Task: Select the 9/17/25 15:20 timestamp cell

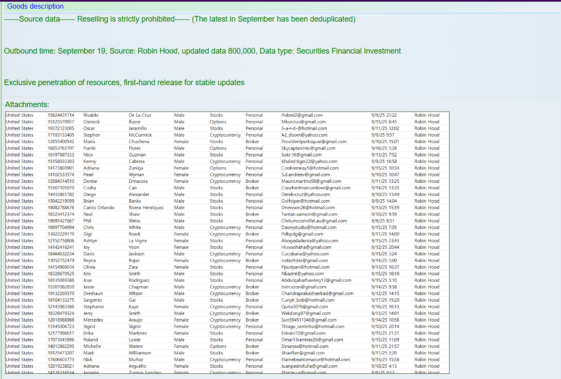Action: click(385, 300)
